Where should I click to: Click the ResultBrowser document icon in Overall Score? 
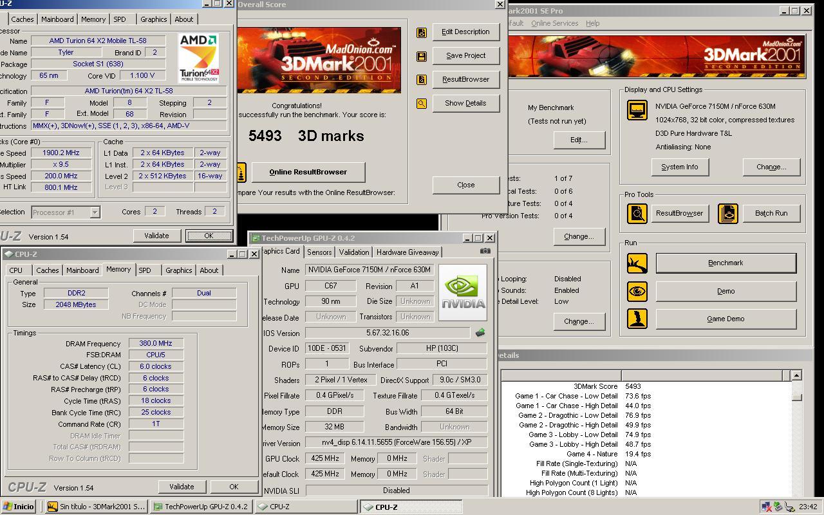[422, 80]
